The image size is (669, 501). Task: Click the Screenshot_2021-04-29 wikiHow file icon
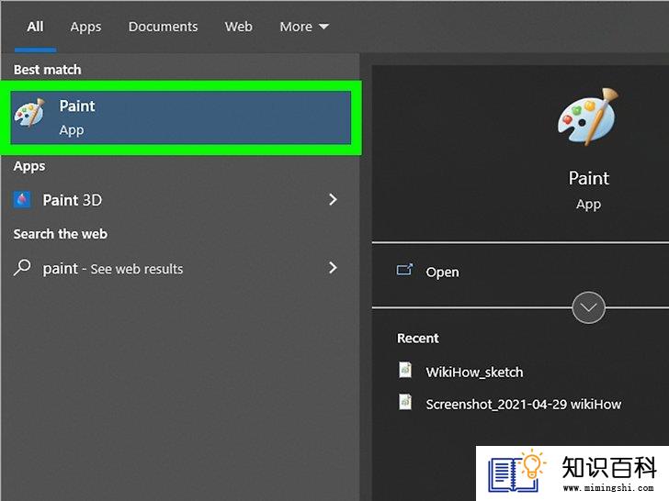[x=405, y=402]
